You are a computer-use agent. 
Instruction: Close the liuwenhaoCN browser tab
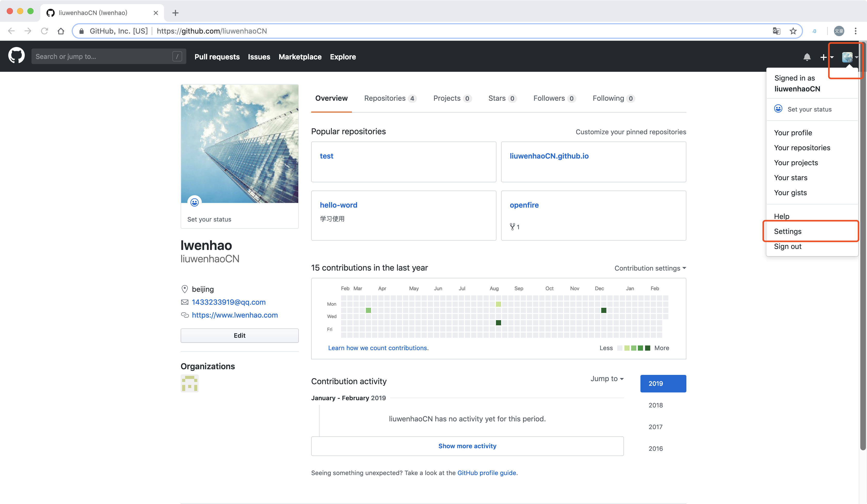click(x=156, y=13)
